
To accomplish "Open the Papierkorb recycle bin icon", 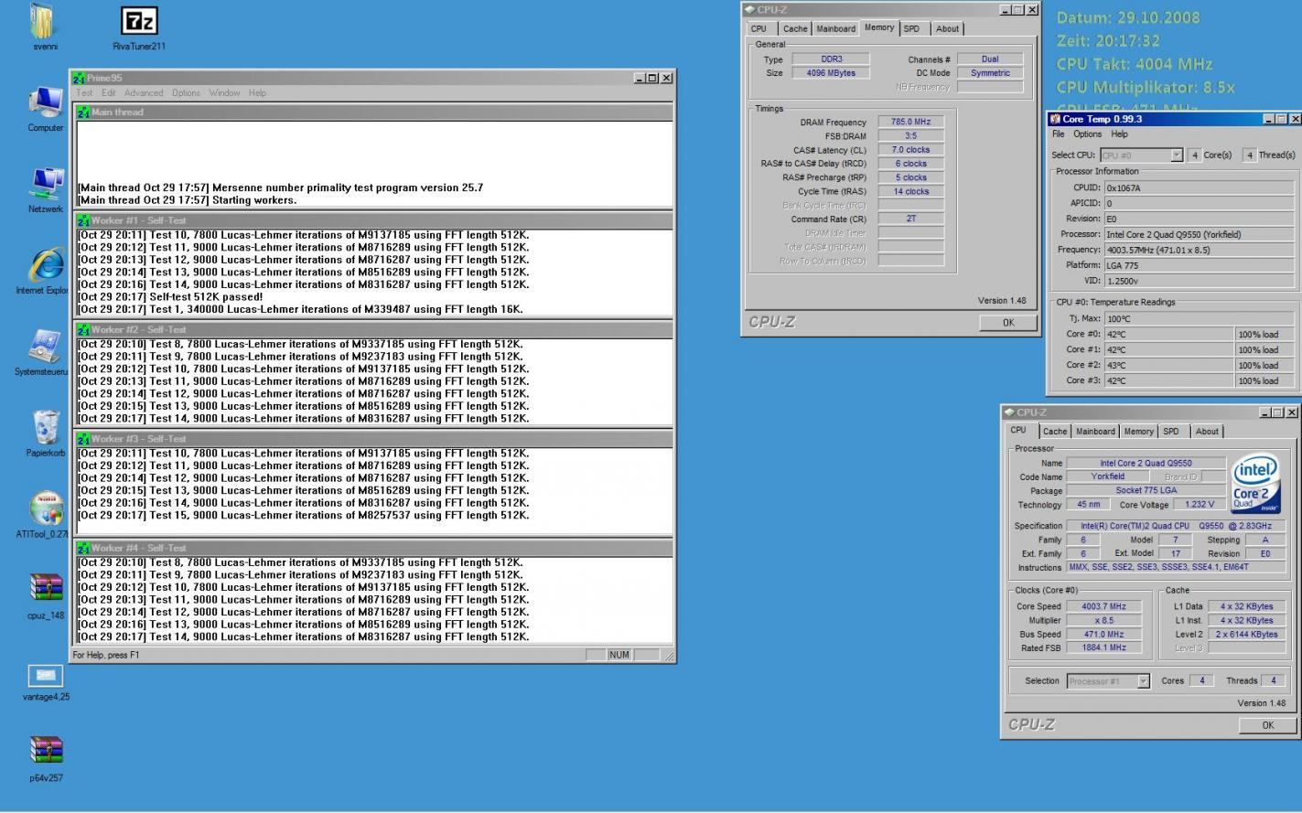I will tap(45, 427).
